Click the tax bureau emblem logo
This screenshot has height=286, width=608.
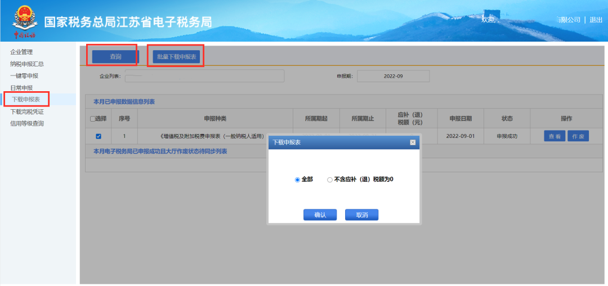25,21
